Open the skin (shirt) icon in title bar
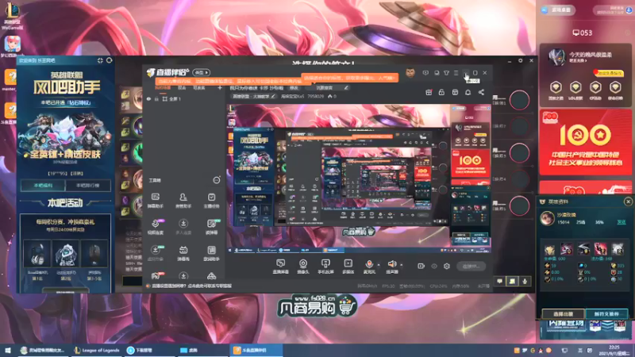This screenshot has width=635, height=357. [446, 73]
